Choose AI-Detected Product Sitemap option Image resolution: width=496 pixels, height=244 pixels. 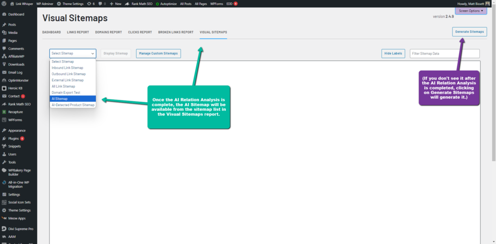coord(73,105)
